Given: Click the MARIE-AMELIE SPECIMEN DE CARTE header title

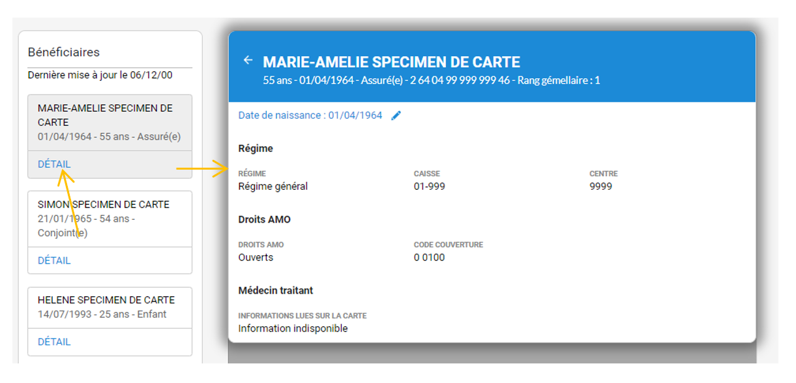Looking at the screenshot, I should (391, 63).
